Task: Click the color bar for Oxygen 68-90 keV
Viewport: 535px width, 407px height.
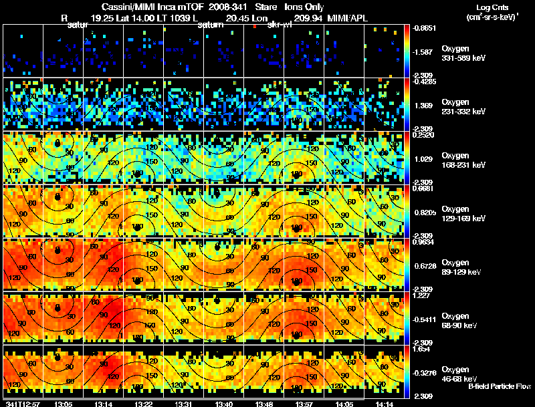Action: pos(407,319)
